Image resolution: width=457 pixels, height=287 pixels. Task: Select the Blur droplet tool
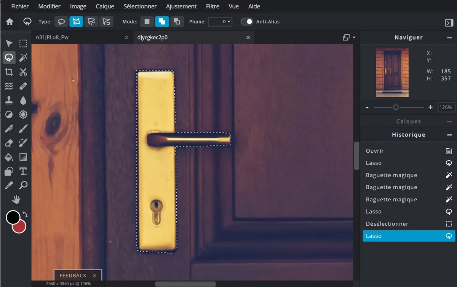pyautogui.click(x=23, y=100)
